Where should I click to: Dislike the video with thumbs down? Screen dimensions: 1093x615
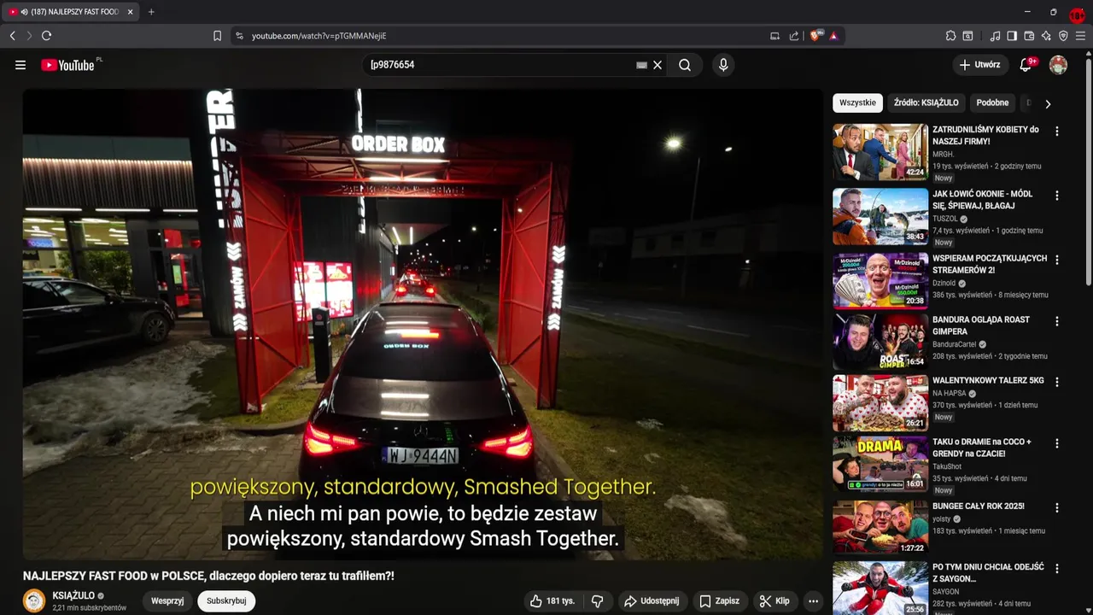pyautogui.click(x=598, y=601)
